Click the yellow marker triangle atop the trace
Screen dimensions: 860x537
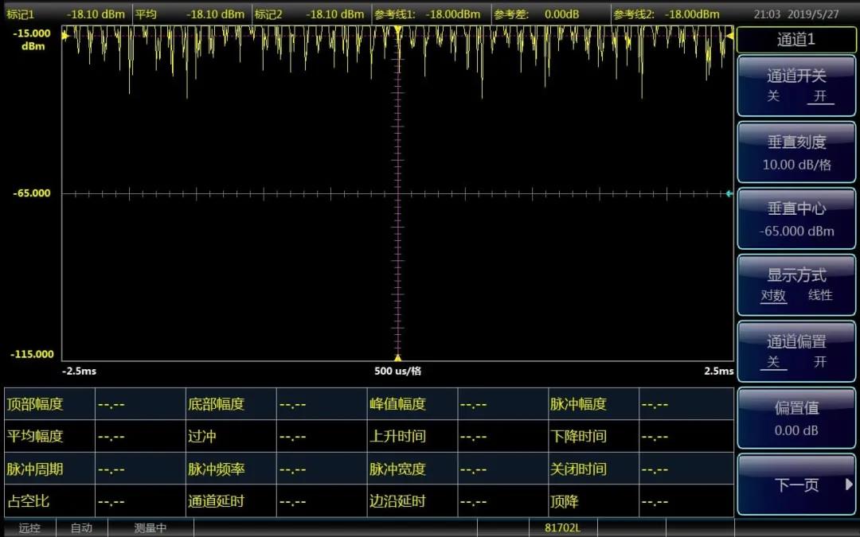click(x=397, y=29)
